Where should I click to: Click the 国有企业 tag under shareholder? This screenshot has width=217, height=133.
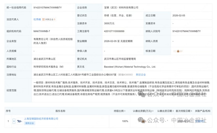(30, 123)
